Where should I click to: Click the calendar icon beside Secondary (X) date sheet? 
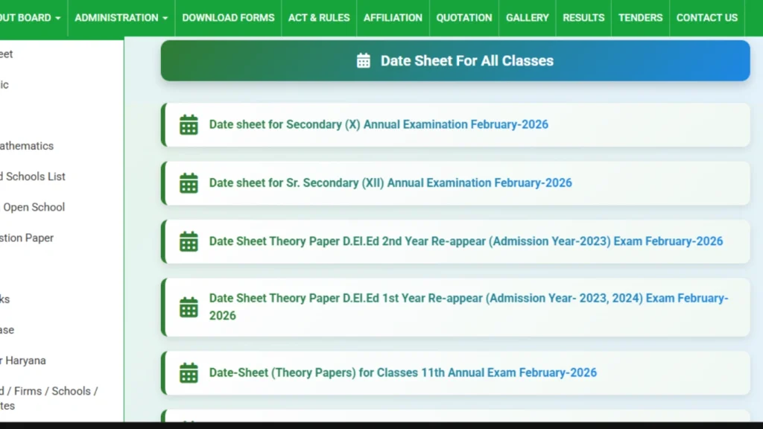189,124
